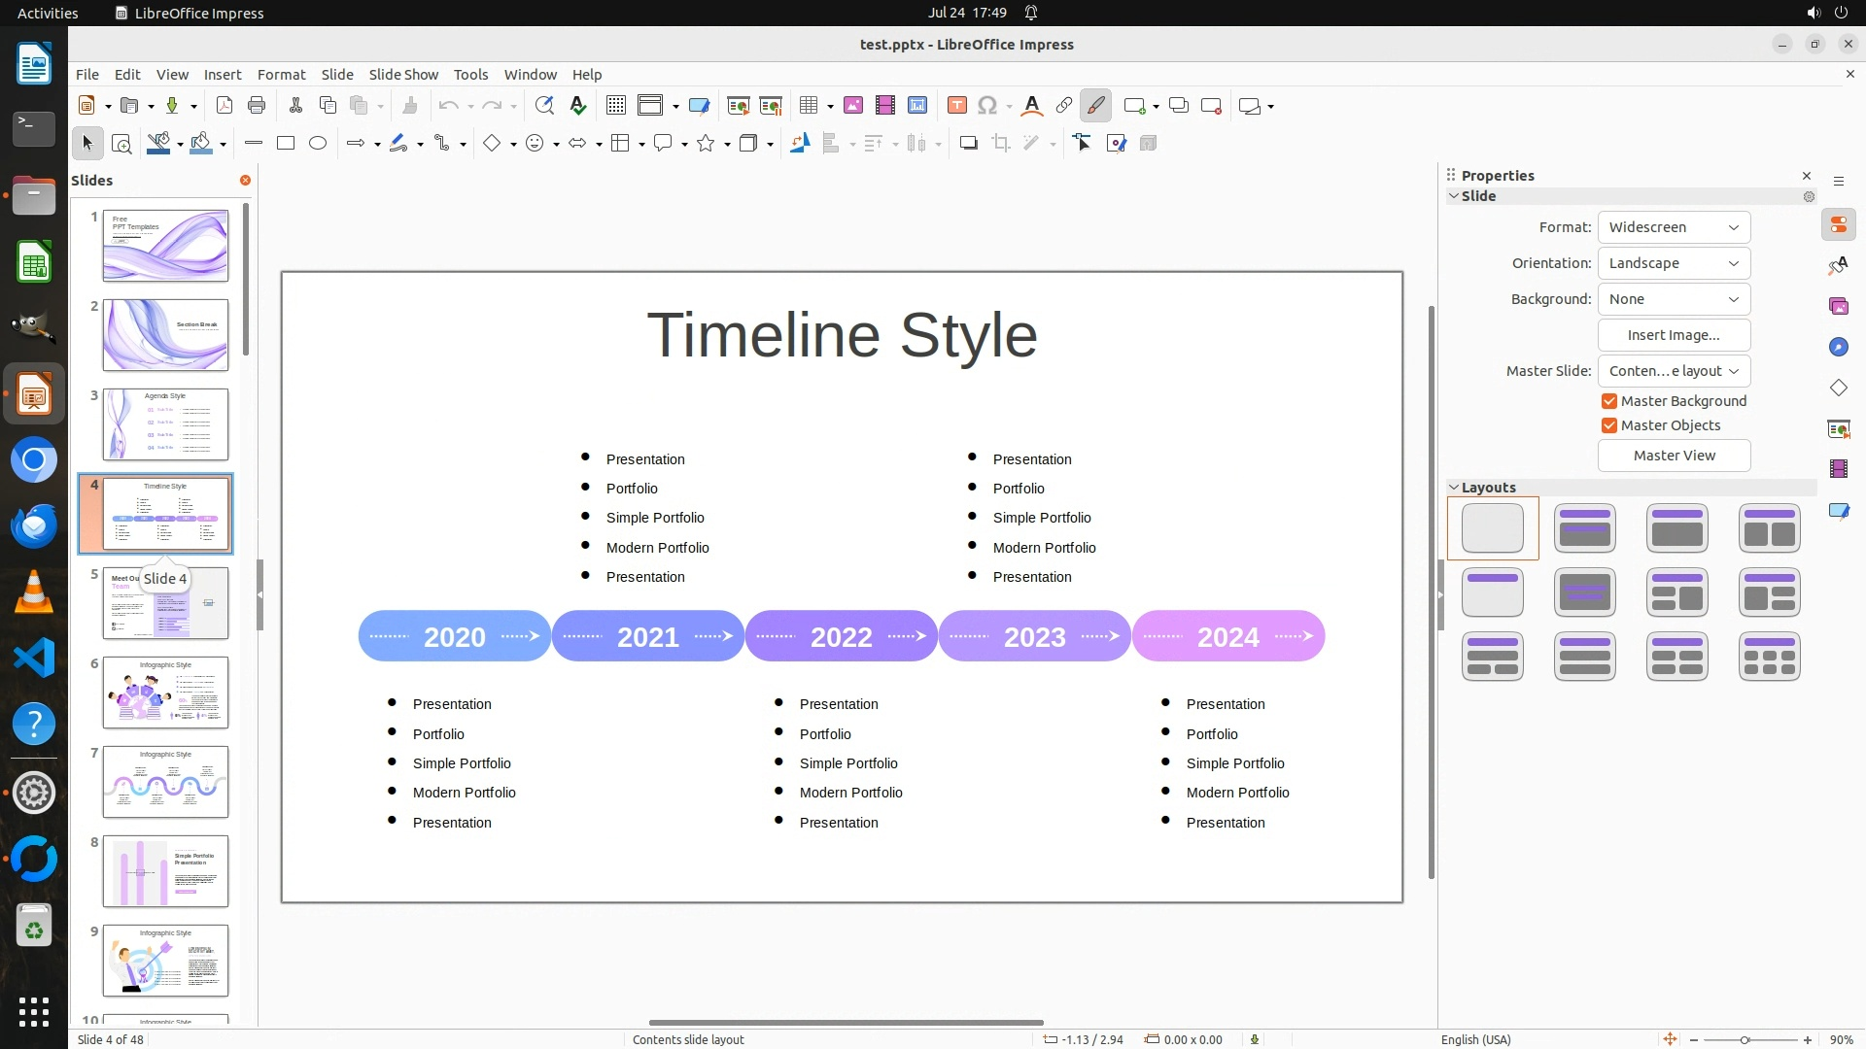Select the Rectangle drawing tool
This screenshot has height=1049, width=1866.
tap(286, 144)
